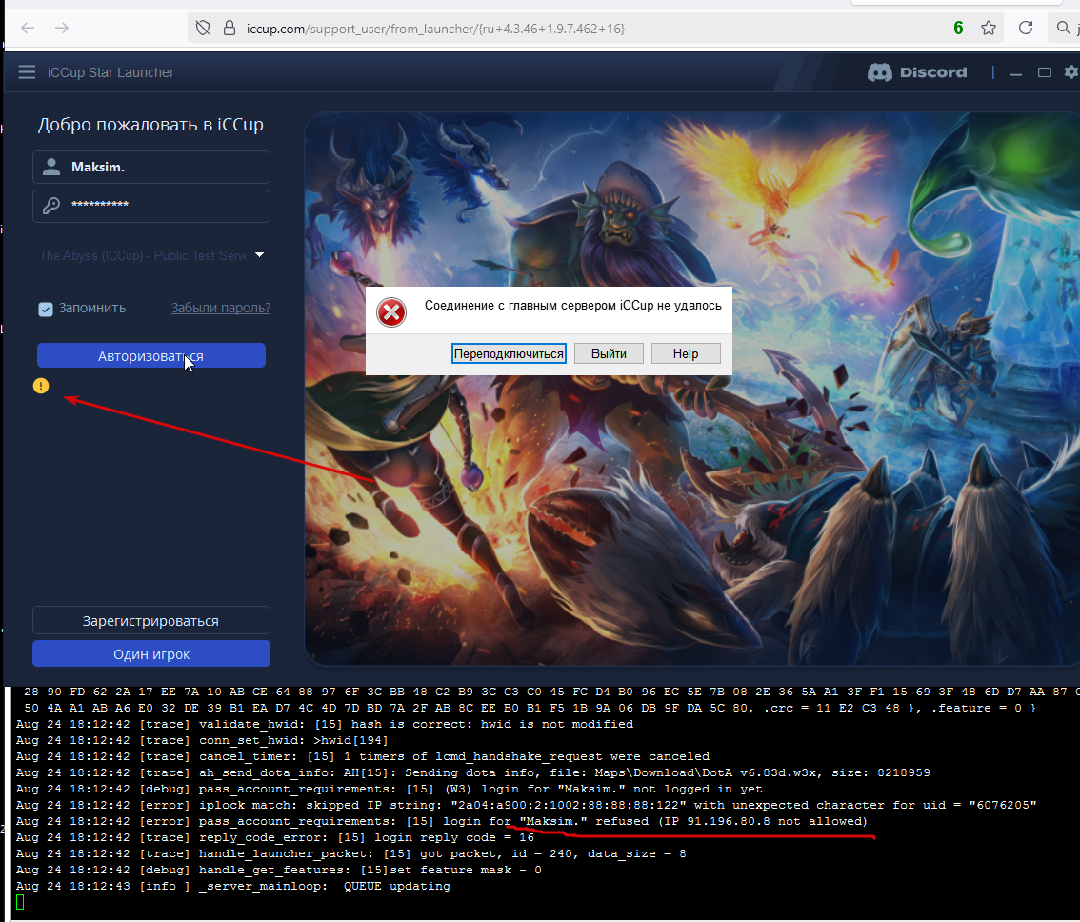Click log line 'skipped IP string' error
This screenshot has height=922, width=1080.
coord(527,805)
